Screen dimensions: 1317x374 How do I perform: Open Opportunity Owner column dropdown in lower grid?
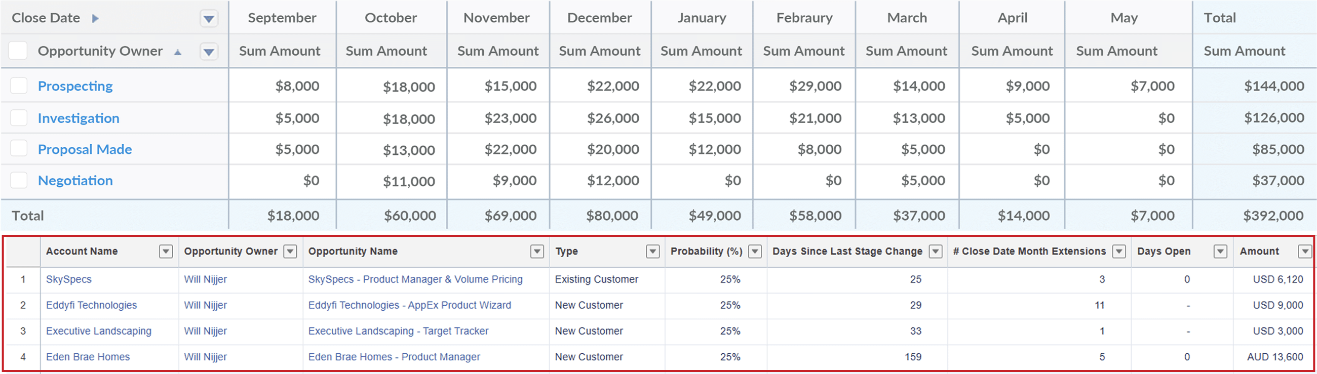[290, 252]
